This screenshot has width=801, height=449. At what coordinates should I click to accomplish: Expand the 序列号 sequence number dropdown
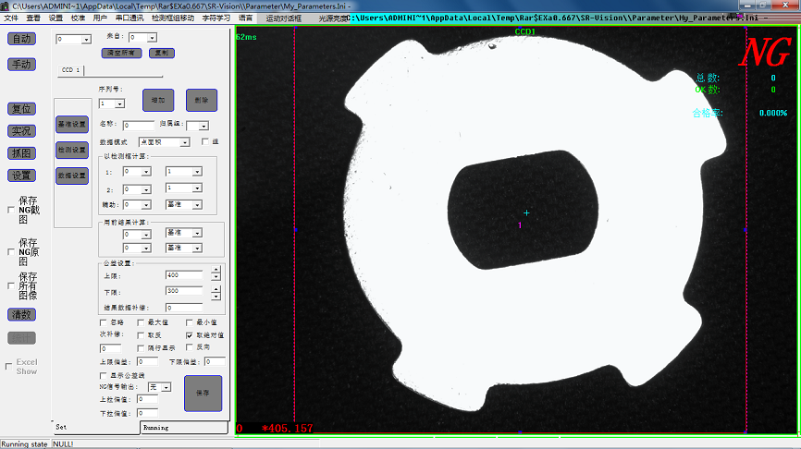pyautogui.click(x=119, y=104)
